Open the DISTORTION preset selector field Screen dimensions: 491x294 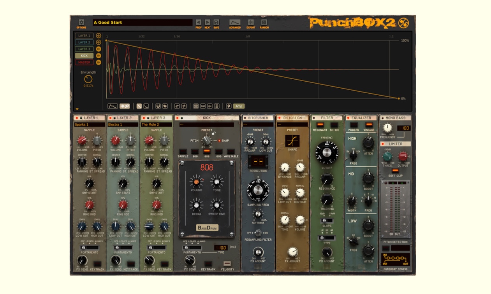292,125
